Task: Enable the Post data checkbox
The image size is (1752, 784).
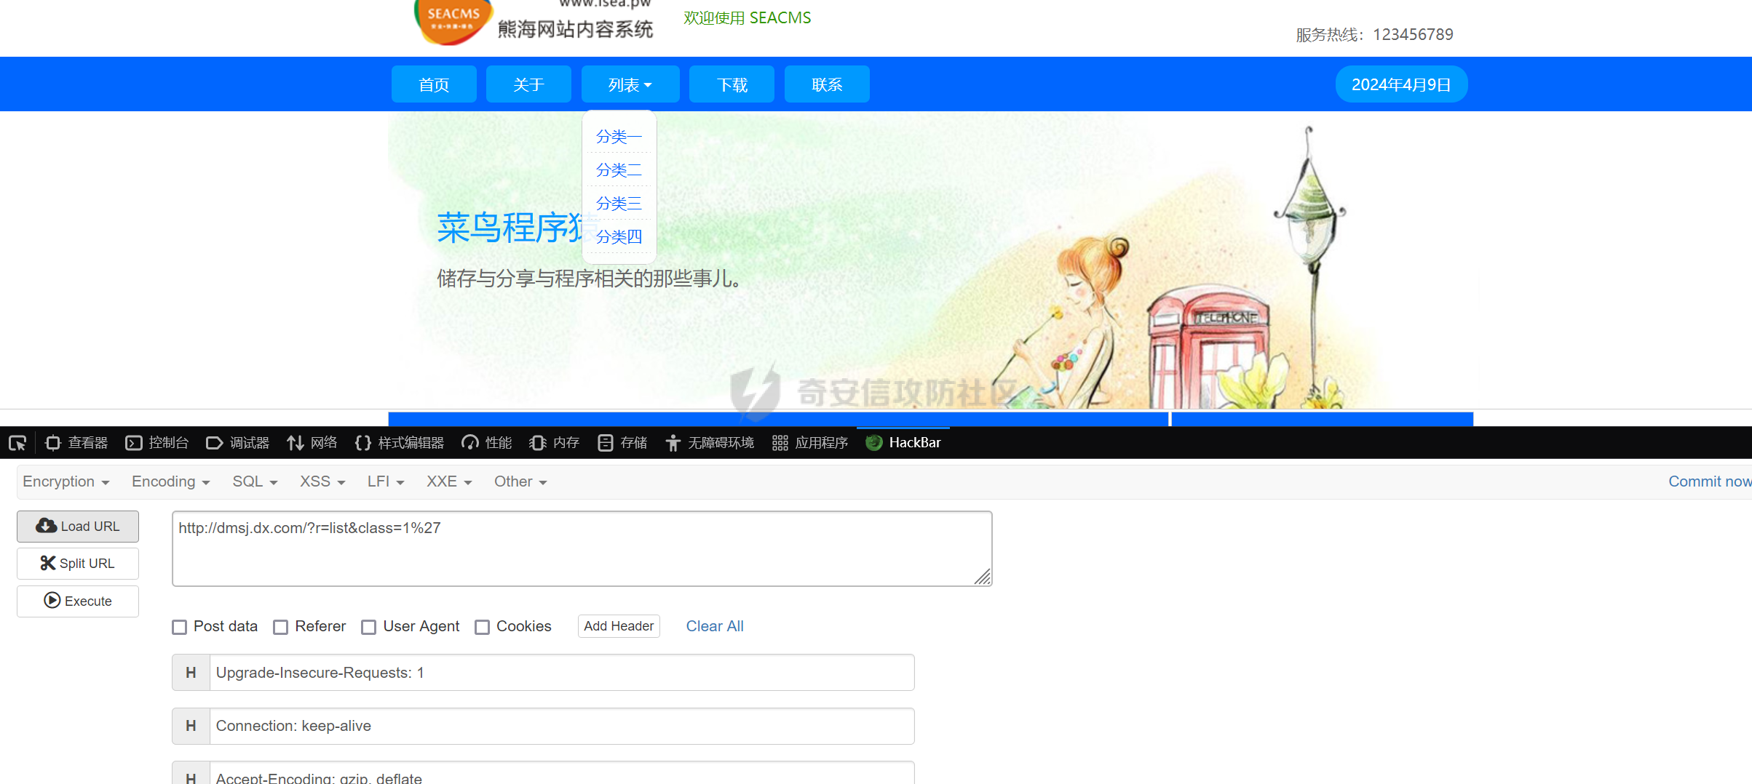Action: [180, 627]
